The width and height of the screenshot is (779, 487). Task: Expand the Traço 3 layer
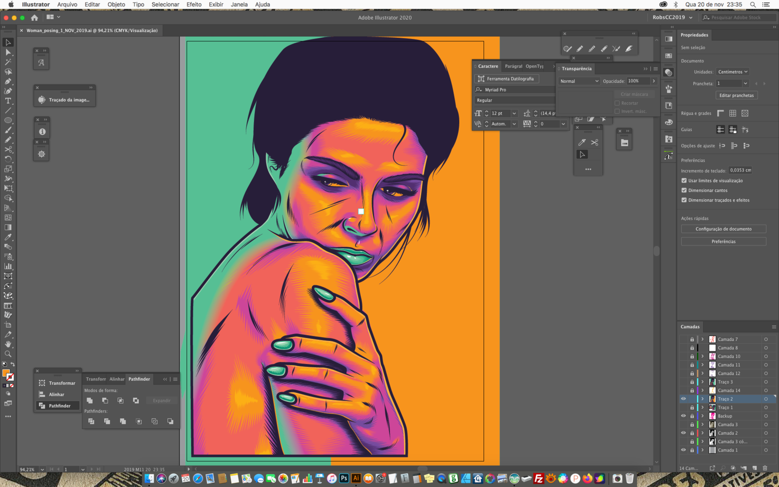pyautogui.click(x=703, y=382)
